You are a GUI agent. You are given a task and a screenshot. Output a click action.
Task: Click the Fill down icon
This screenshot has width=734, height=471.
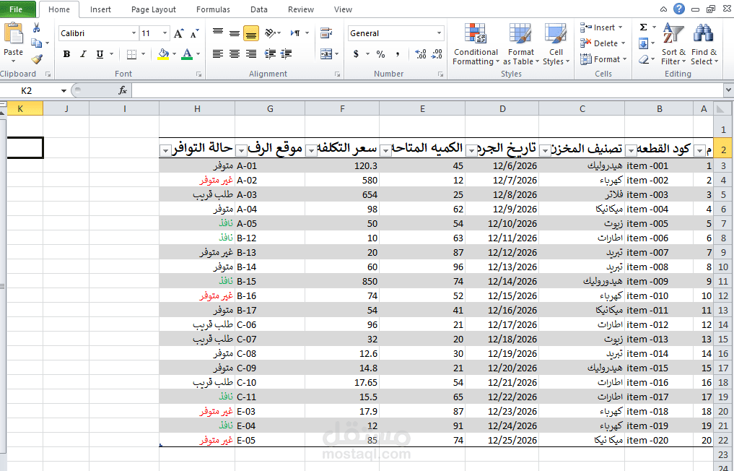pos(644,43)
